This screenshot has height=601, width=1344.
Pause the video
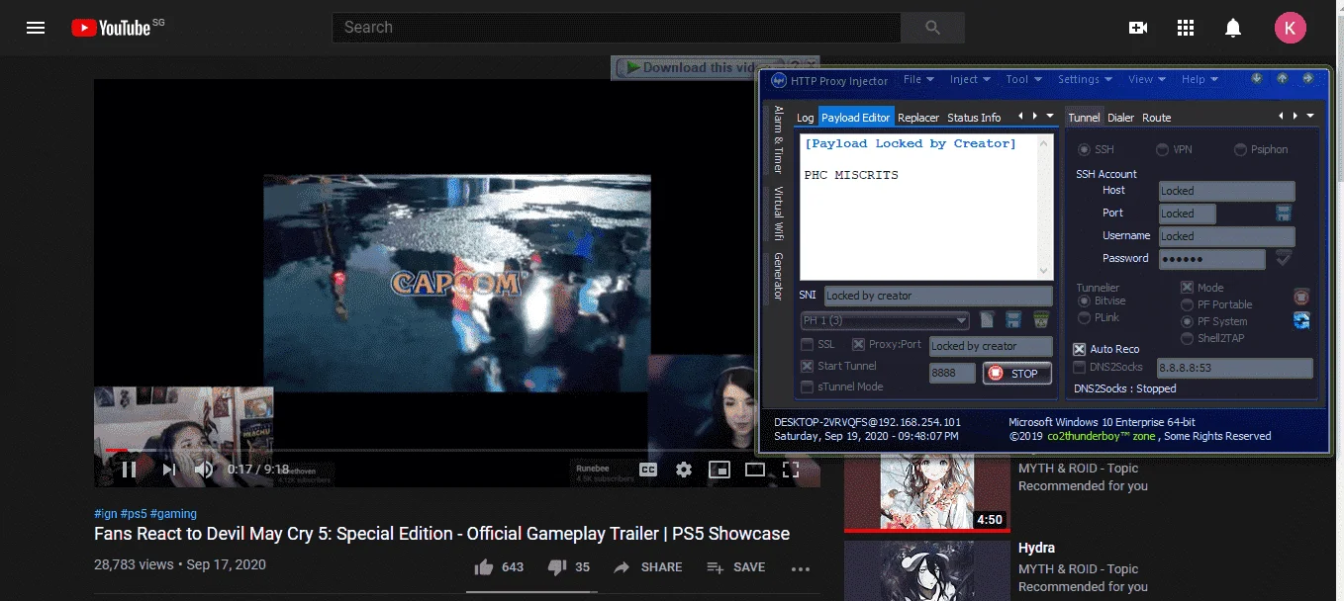(129, 470)
